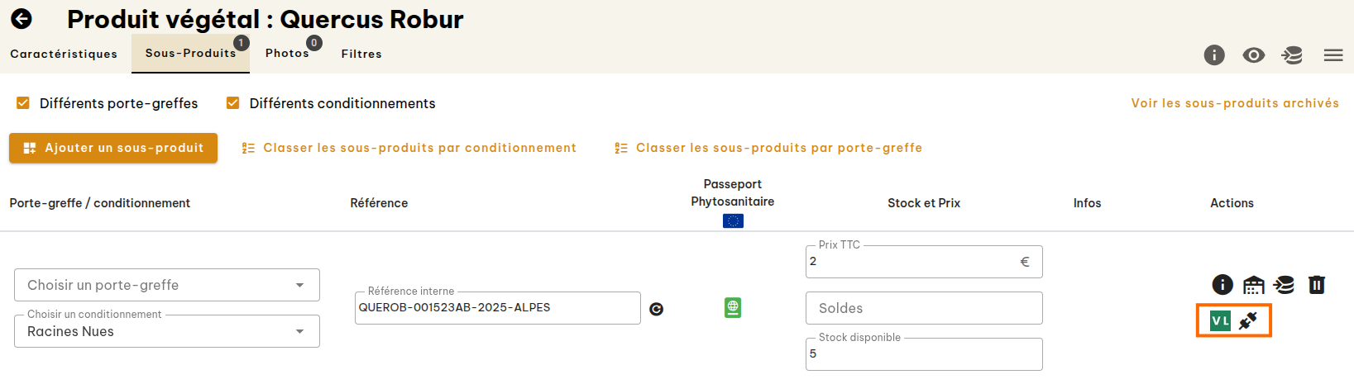Viewport: 1354px width, 384px height.
Task: Open the Racines Nues conditionnement dropdown
Action: [167, 331]
